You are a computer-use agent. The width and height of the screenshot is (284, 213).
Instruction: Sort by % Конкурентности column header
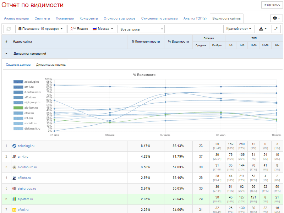click(x=146, y=42)
